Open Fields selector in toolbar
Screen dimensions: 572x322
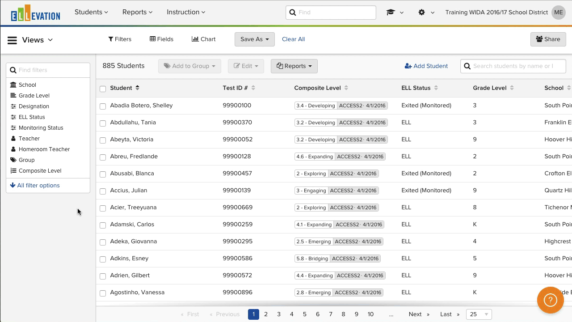coord(161,39)
